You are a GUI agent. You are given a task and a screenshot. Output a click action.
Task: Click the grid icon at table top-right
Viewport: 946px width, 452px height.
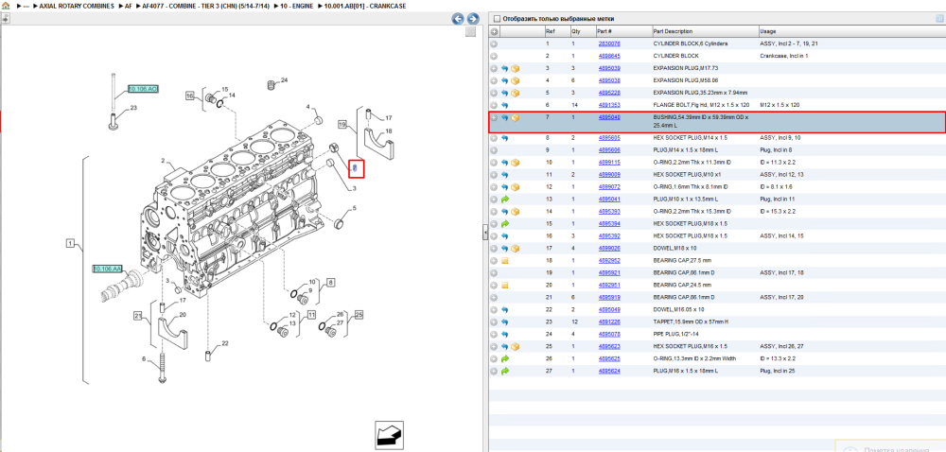[938, 19]
